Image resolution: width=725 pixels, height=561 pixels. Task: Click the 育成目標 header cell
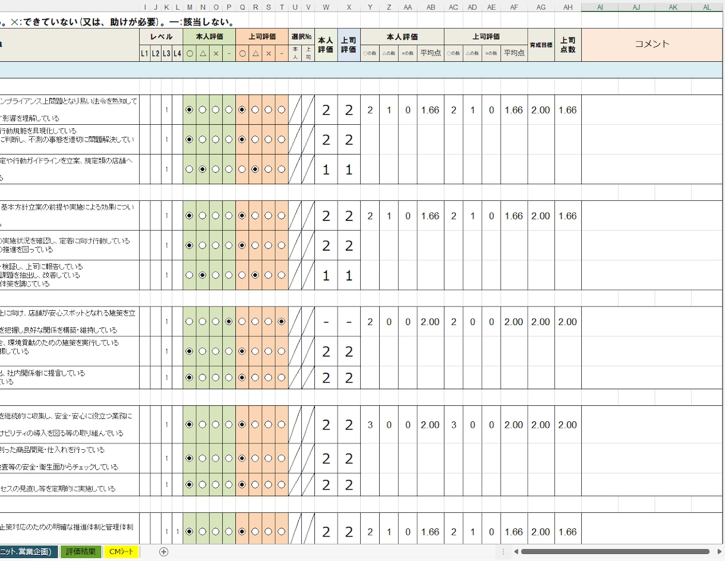541,45
